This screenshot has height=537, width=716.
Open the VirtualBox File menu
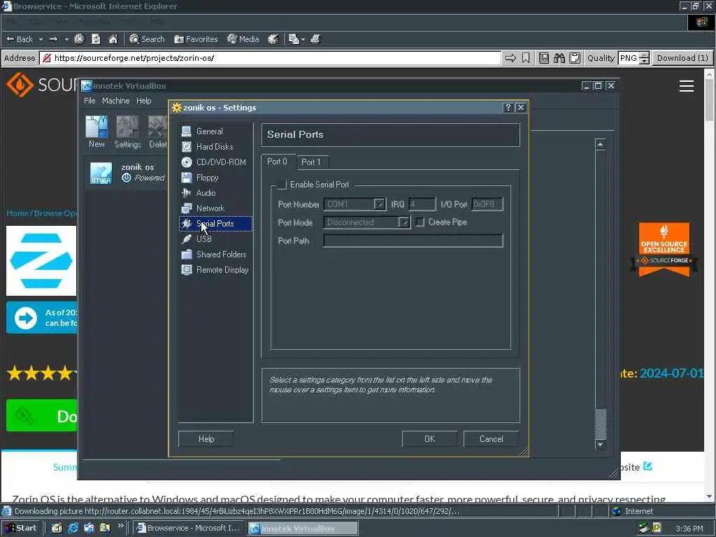[x=89, y=101]
